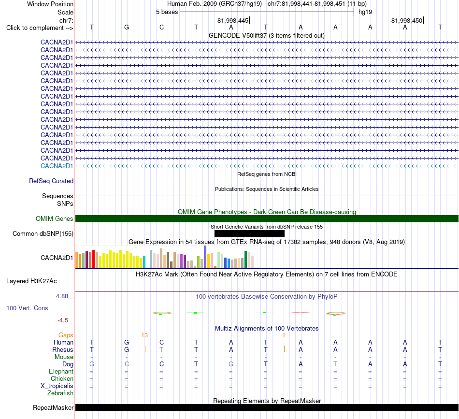Click the Scale label
The height and width of the screenshot is (419, 459).
click(x=65, y=12)
